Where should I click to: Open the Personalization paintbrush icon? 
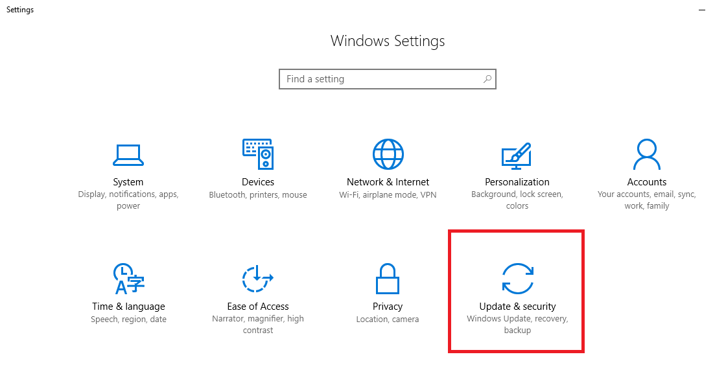click(x=517, y=156)
